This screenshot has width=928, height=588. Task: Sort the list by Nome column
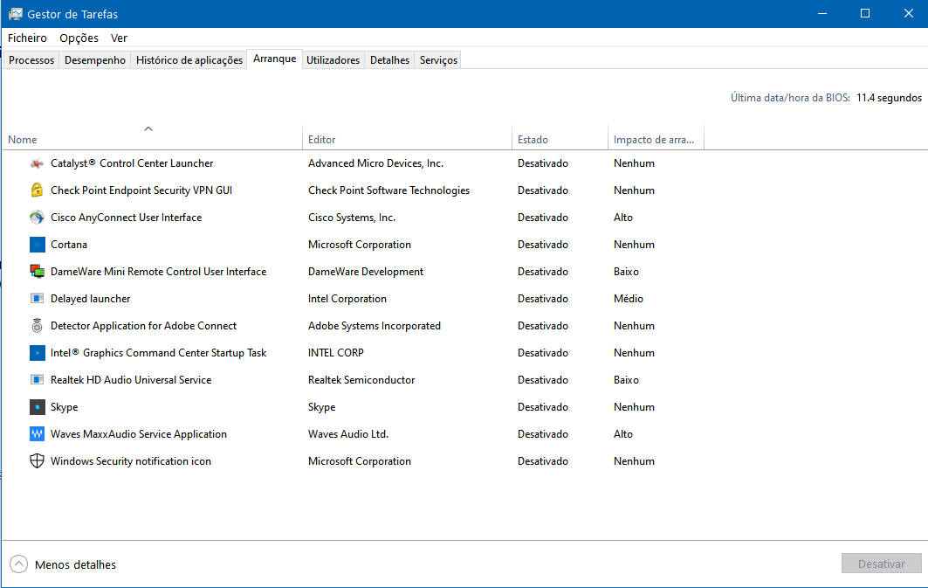click(153, 137)
